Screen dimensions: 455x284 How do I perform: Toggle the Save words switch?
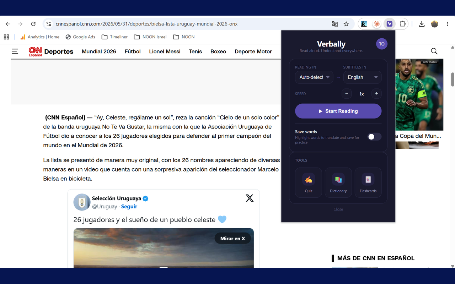[374, 137]
